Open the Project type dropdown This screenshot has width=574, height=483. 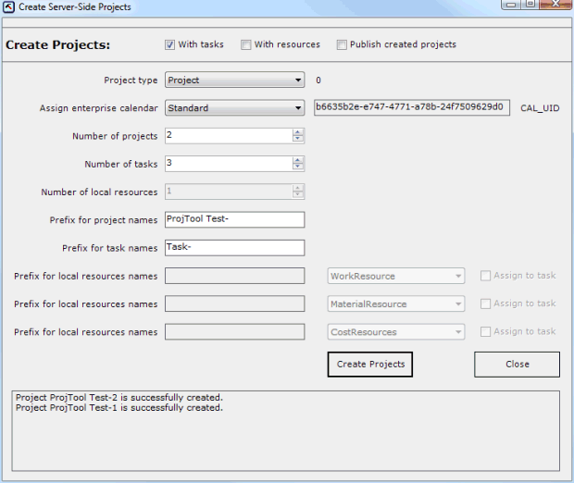tap(234, 80)
